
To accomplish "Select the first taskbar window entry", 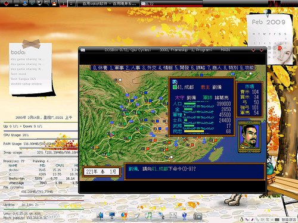I will (x=108, y=4).
